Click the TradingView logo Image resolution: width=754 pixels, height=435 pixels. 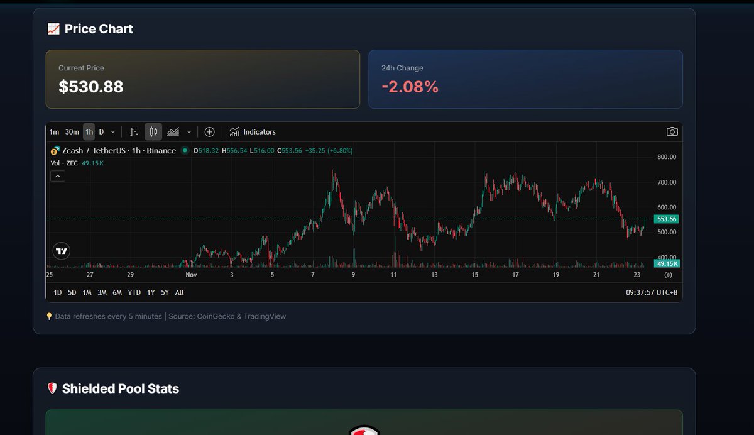[x=61, y=251]
